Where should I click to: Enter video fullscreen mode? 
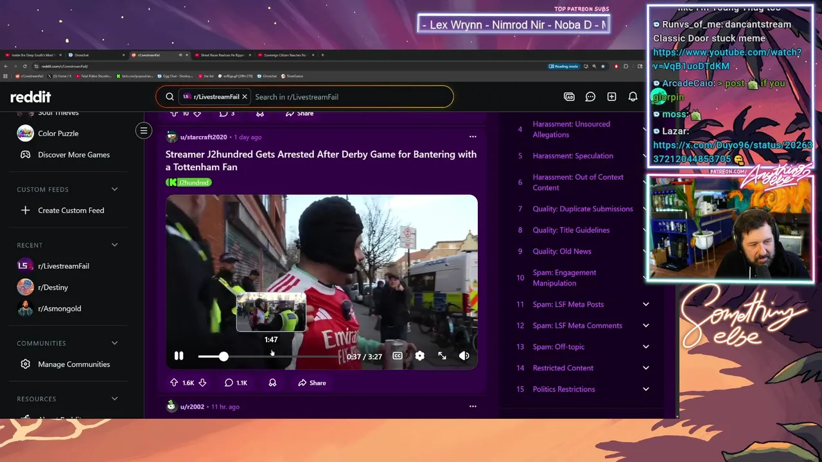click(x=442, y=356)
